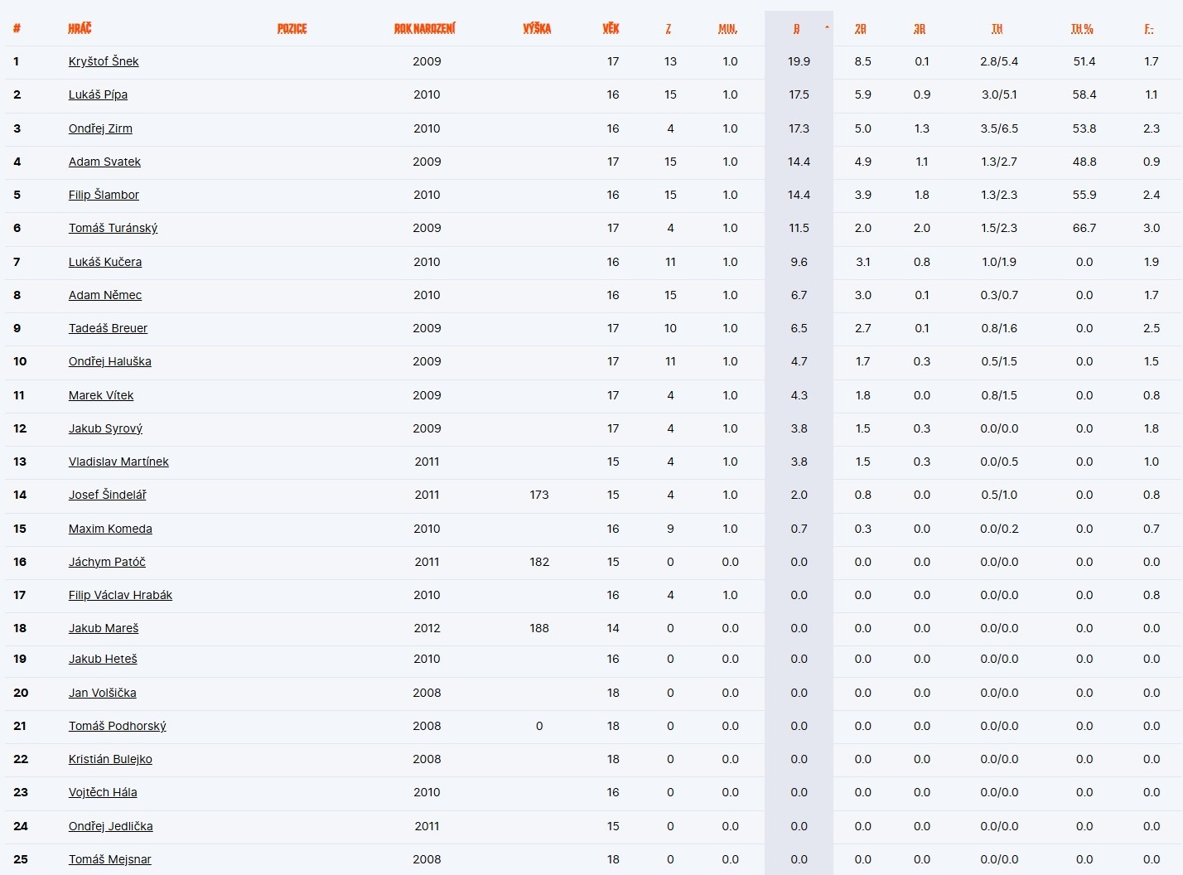Select Tomáš Mejsnar at the bottom
Screen dimensions: 1183x875
[x=109, y=859]
